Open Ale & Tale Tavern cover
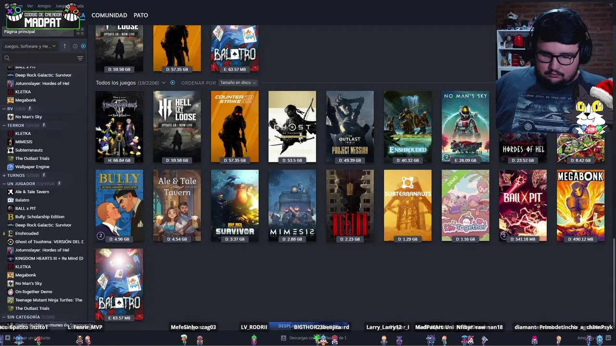 [177, 206]
